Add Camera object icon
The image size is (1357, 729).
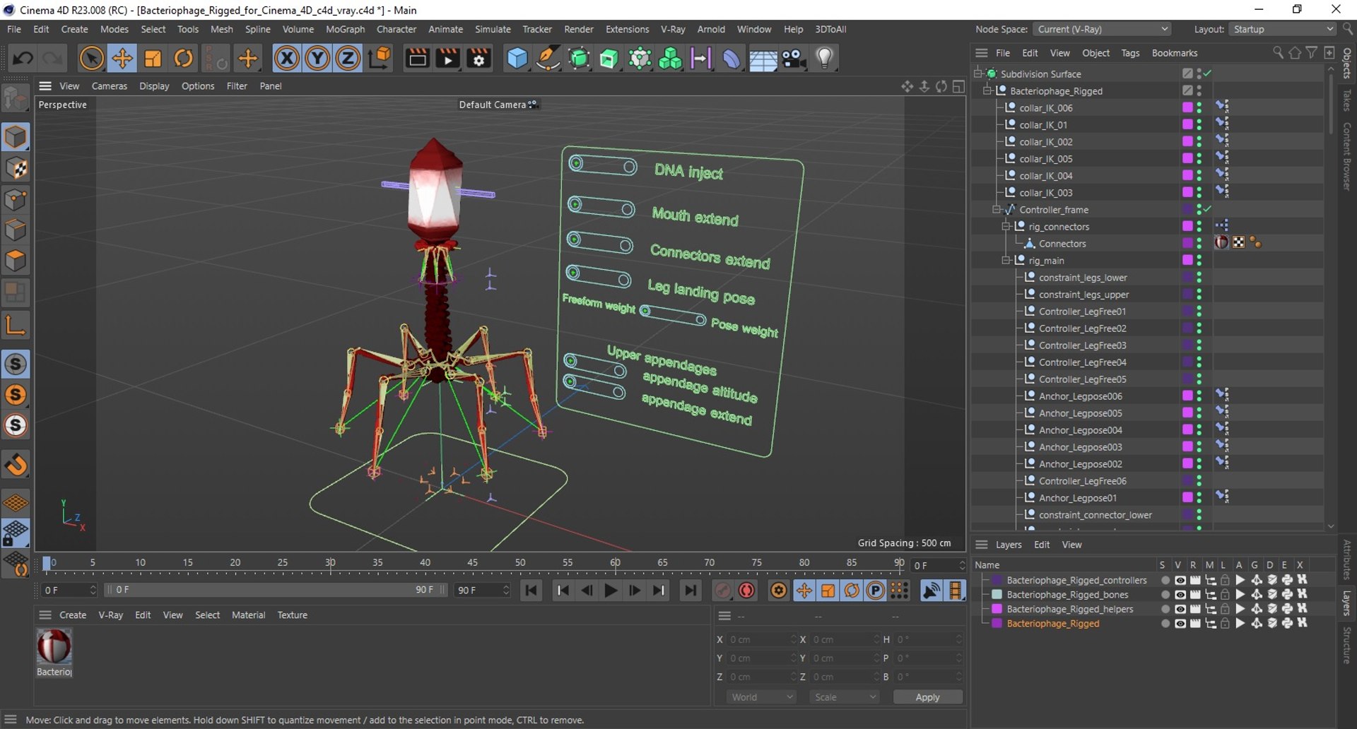(x=794, y=58)
